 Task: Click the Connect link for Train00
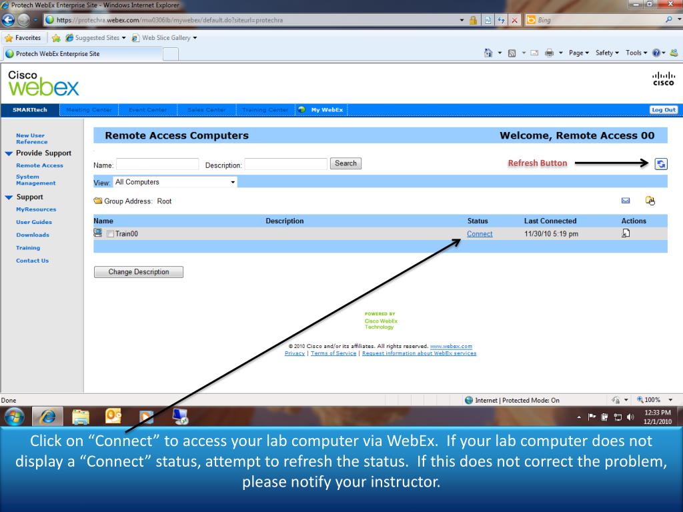click(x=480, y=234)
